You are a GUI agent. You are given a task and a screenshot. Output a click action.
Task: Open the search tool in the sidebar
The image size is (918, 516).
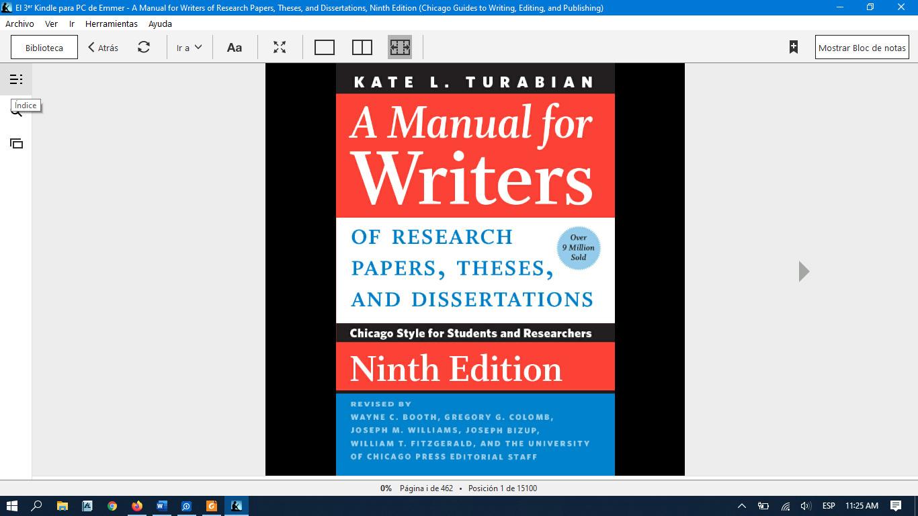coord(16,111)
